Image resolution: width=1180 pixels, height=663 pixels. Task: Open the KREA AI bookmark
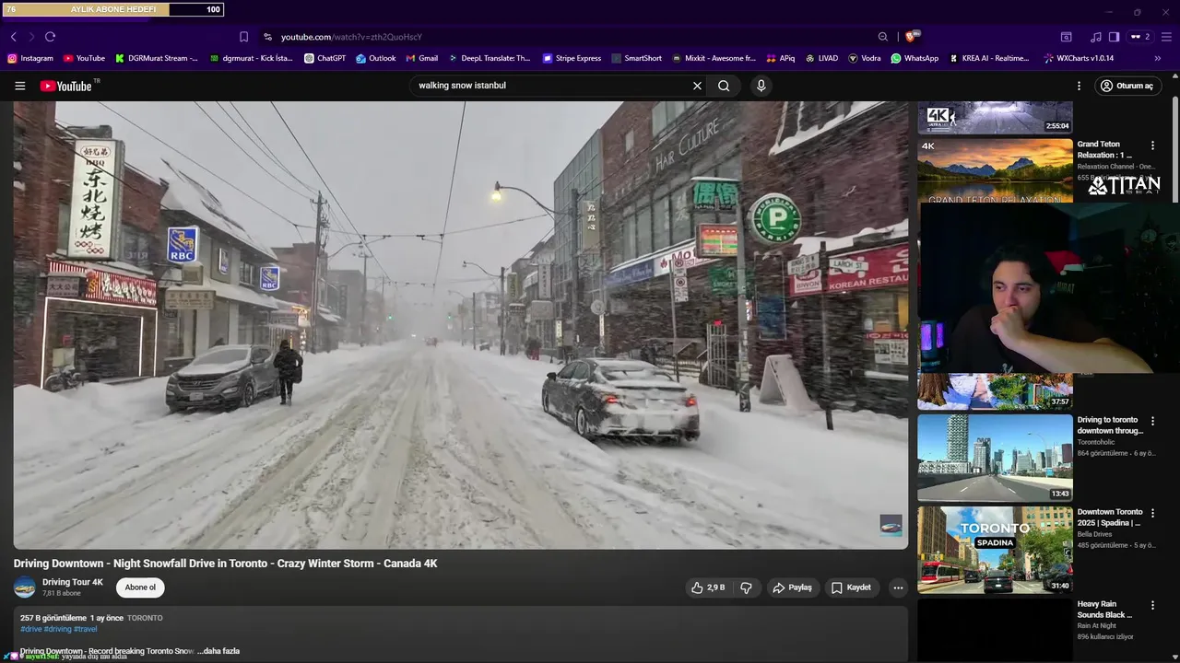click(x=989, y=58)
